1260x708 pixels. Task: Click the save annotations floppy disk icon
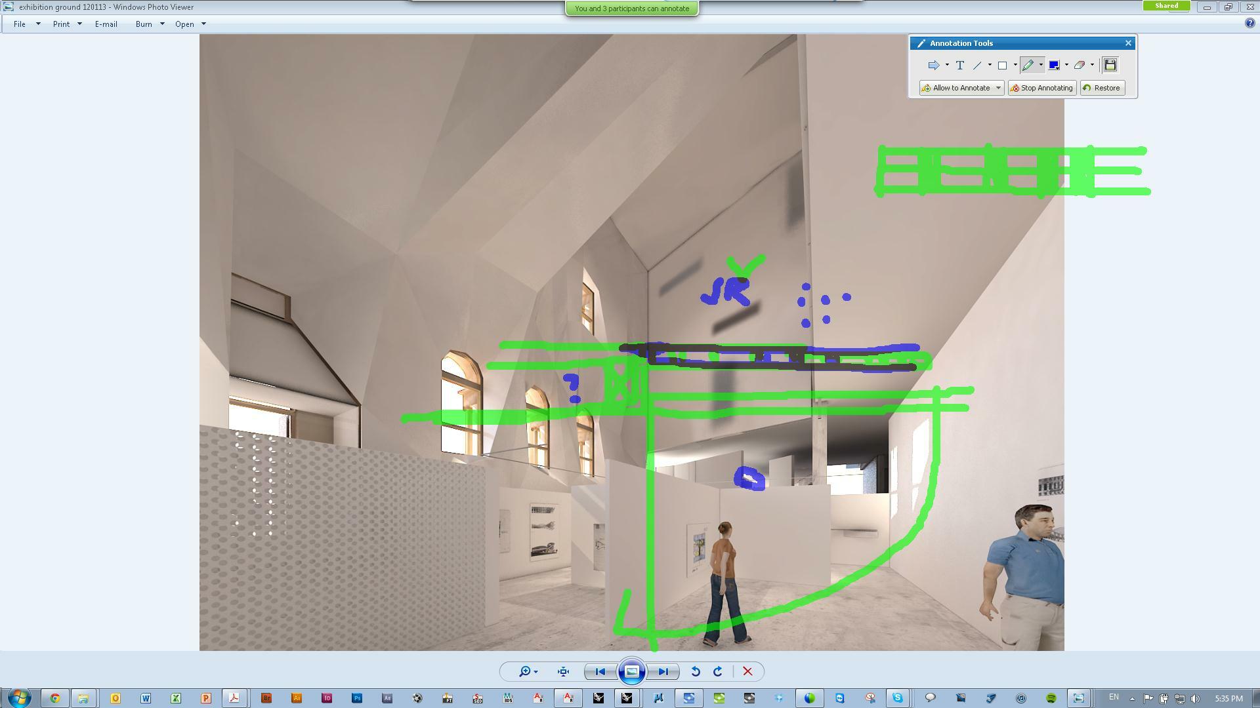click(1110, 65)
